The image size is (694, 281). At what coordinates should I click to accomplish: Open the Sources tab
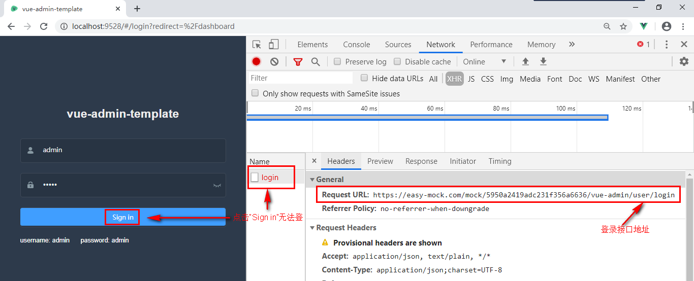pos(398,44)
